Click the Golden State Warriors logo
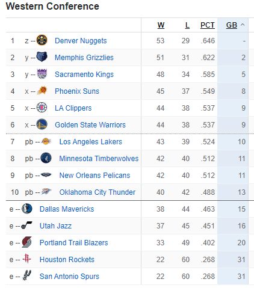 42,124
